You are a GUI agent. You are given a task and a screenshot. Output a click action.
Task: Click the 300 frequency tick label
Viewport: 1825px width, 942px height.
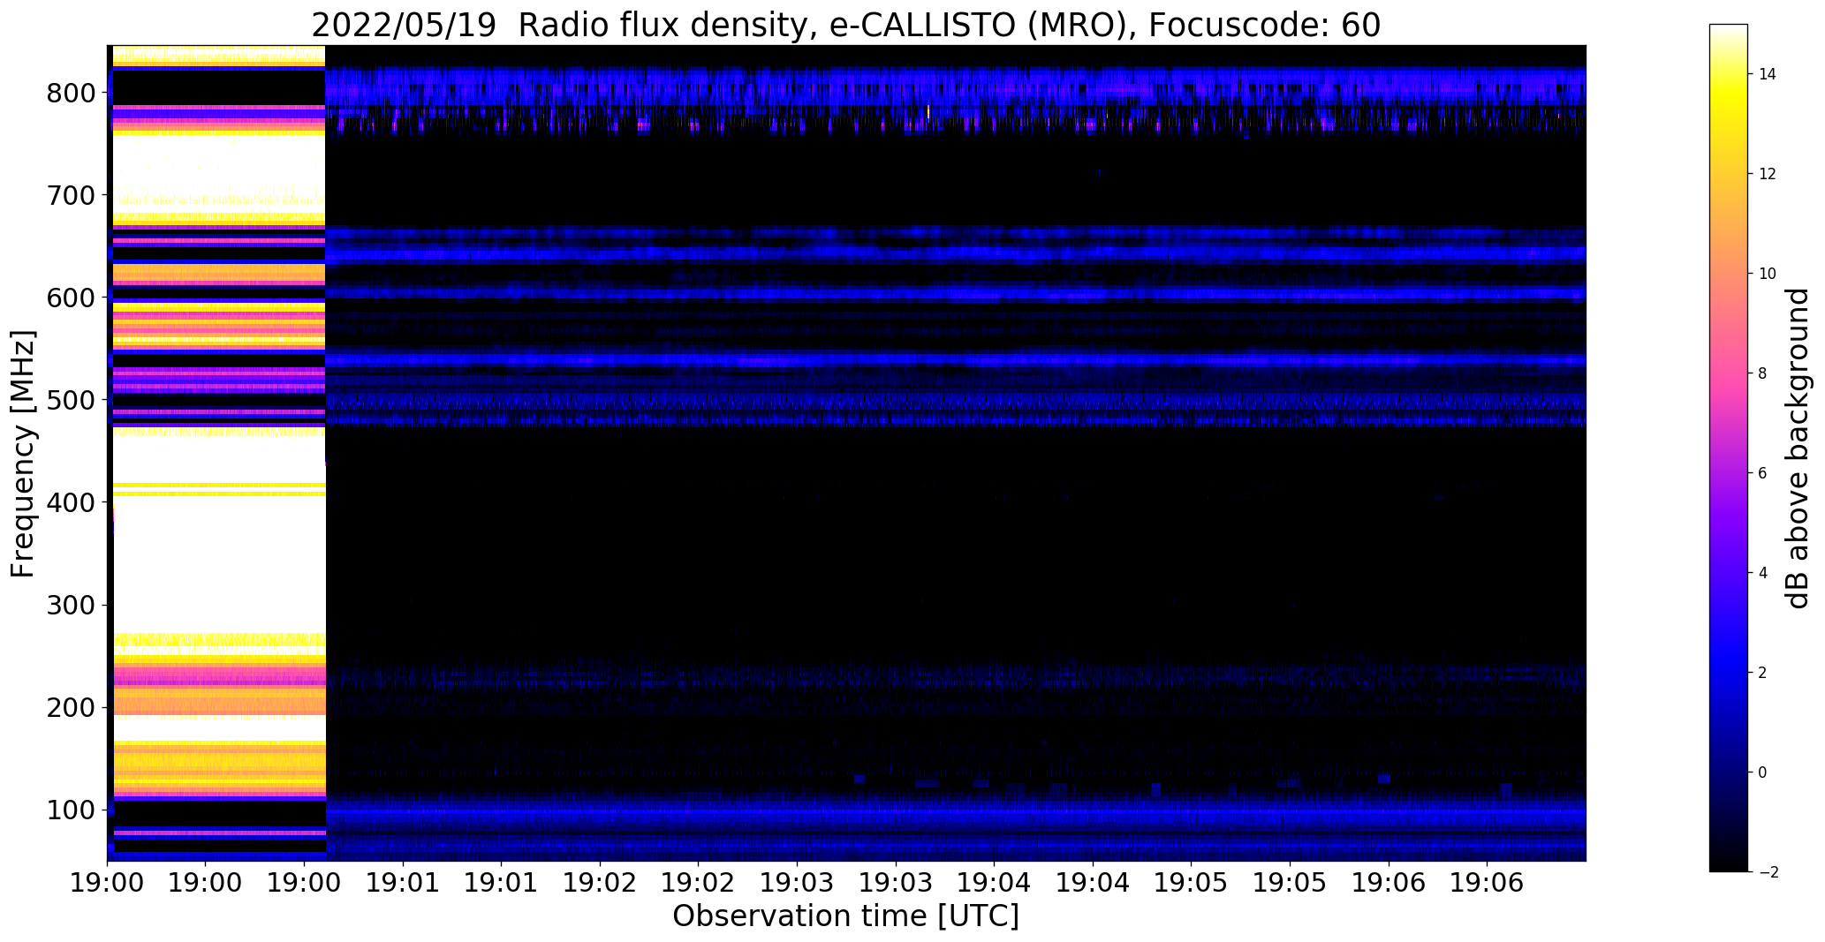71,605
